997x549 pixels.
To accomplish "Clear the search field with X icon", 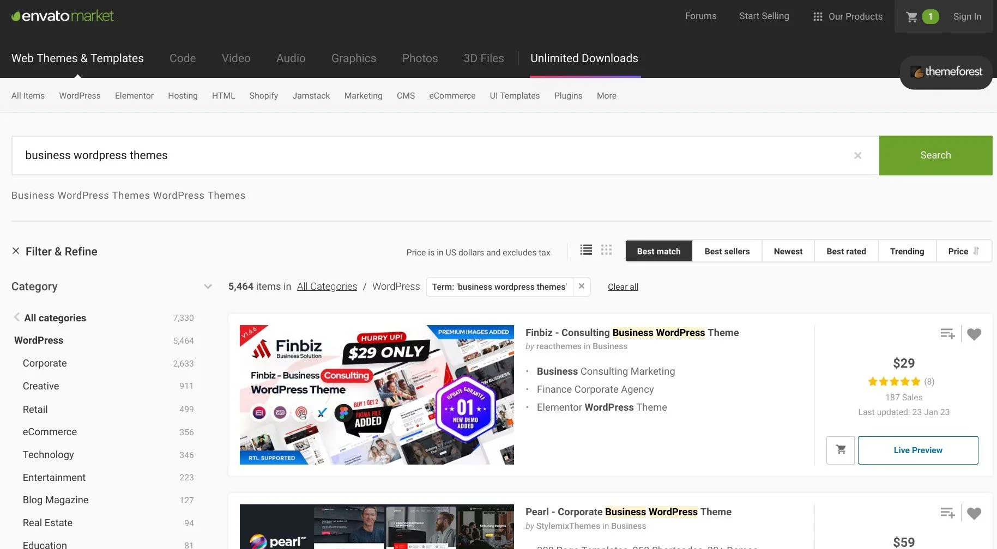I will point(857,156).
